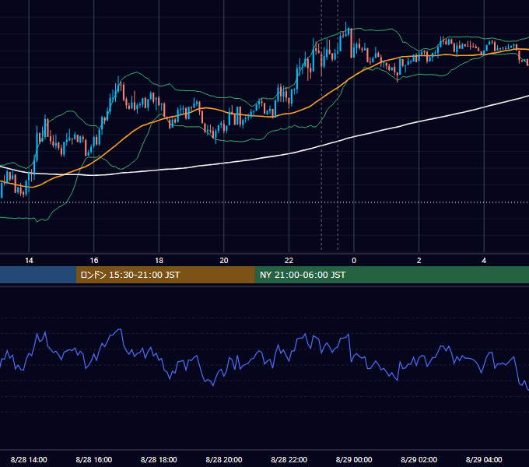
Task: Click the 14 hour label on price chart axis
Action: tap(29, 261)
